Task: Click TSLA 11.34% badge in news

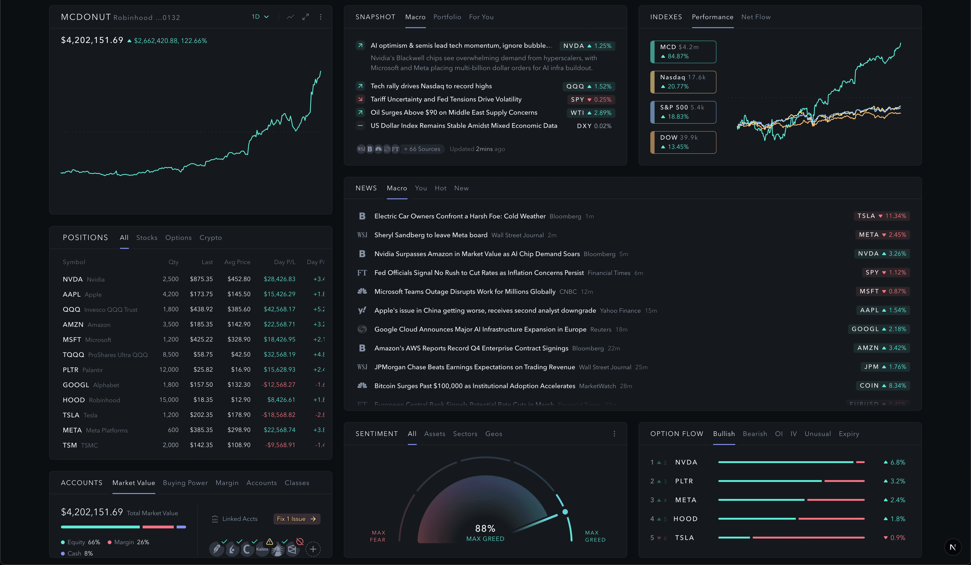Action: click(881, 216)
